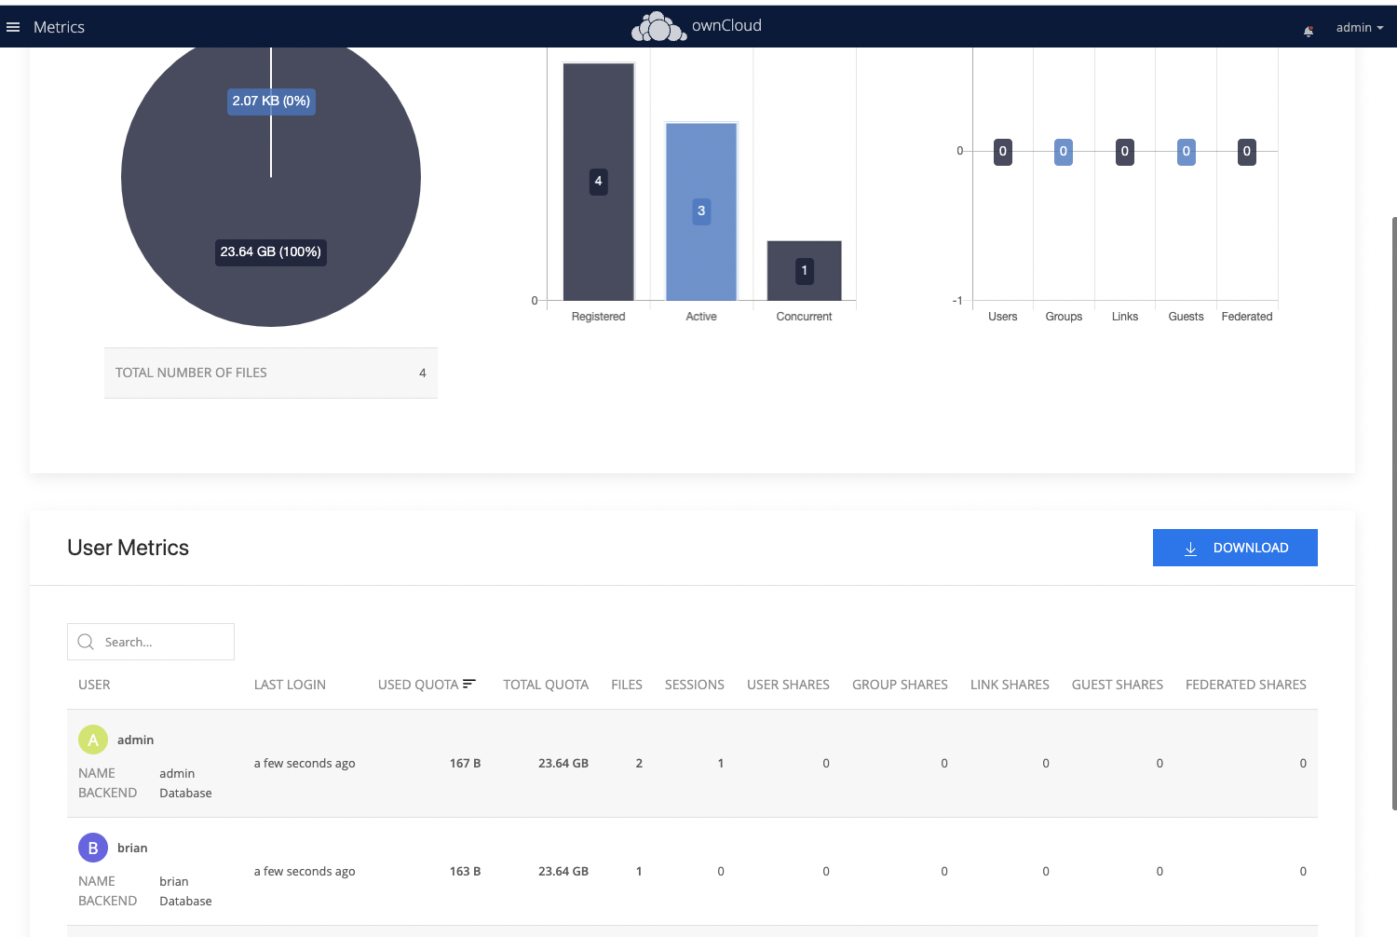The image size is (1397, 937).
Task: Click the download arrow icon
Action: (x=1190, y=548)
